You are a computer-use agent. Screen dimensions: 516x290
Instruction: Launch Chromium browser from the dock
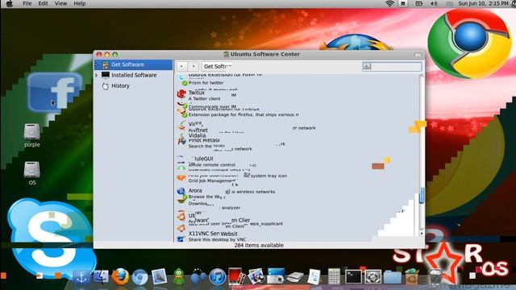[x=139, y=277]
